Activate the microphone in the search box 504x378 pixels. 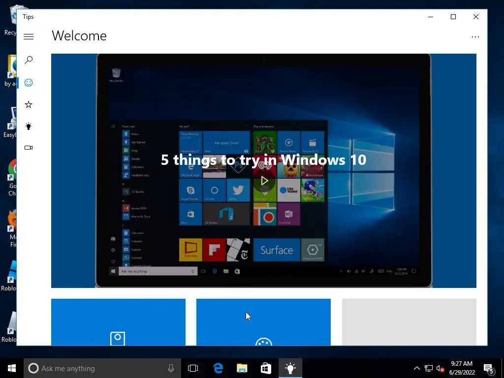coord(171,368)
